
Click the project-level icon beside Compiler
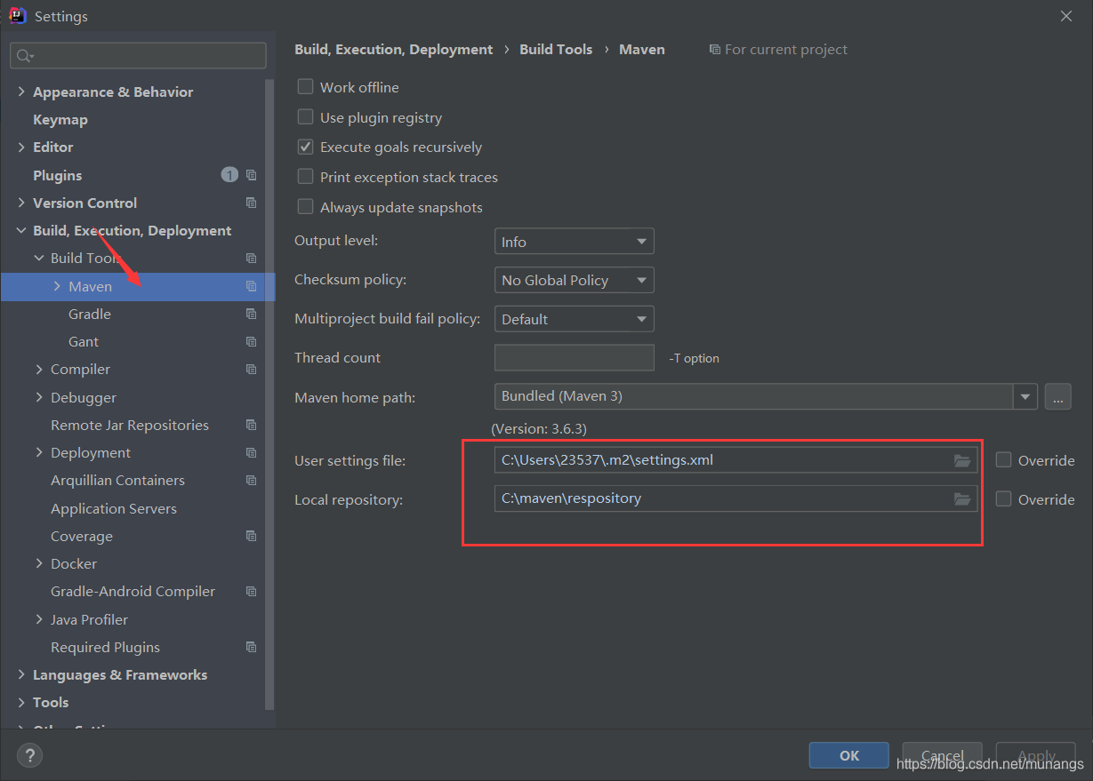251,369
